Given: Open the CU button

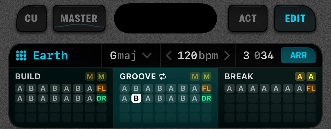Looking at the screenshot, I should [31, 18].
